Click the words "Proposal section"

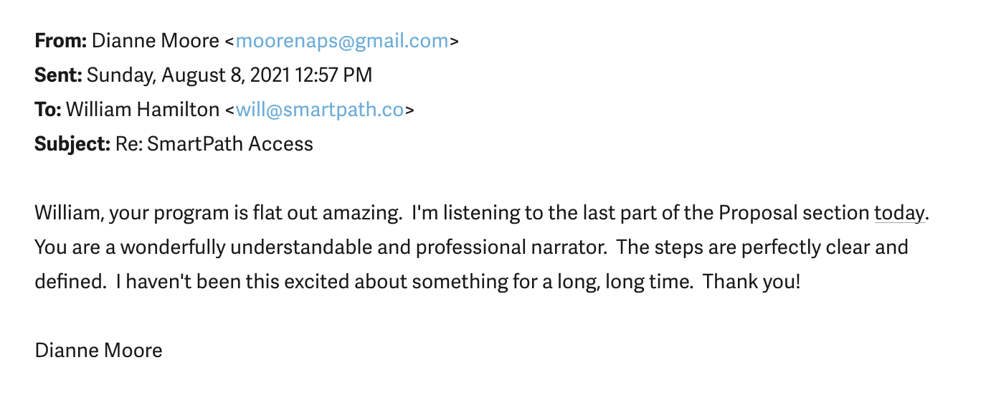click(794, 213)
